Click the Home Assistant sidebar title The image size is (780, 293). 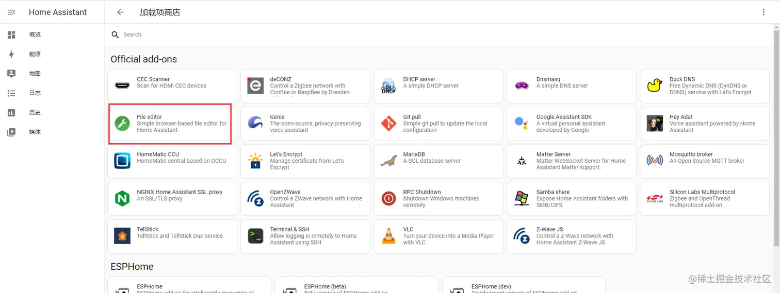pos(58,12)
